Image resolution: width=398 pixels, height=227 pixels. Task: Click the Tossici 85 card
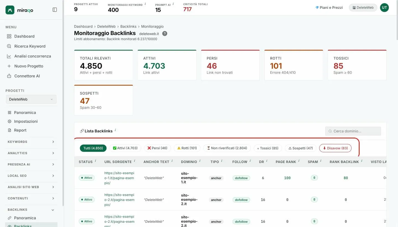357,65
